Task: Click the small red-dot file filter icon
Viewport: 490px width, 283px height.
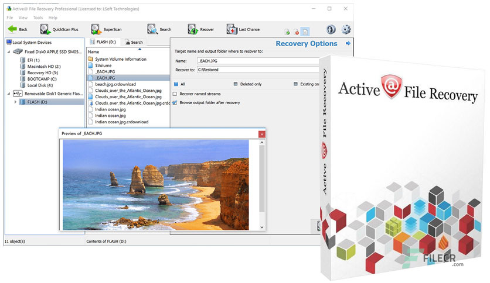Action: tap(296, 32)
